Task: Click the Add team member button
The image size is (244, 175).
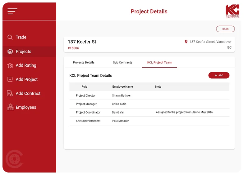Action: [219, 75]
